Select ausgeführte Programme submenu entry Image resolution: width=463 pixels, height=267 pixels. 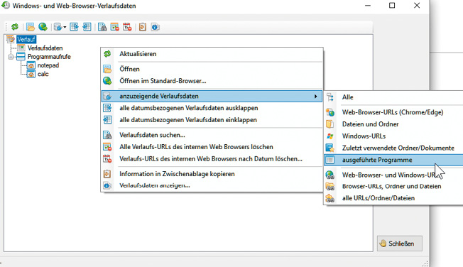tap(393, 160)
